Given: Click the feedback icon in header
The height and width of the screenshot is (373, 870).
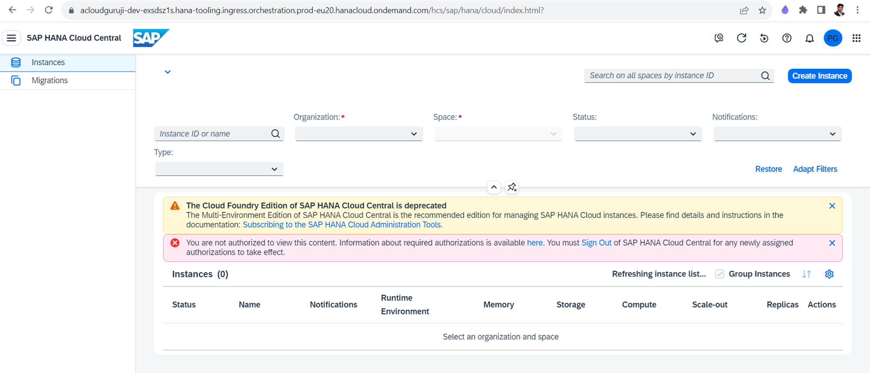Looking at the screenshot, I should (x=719, y=38).
